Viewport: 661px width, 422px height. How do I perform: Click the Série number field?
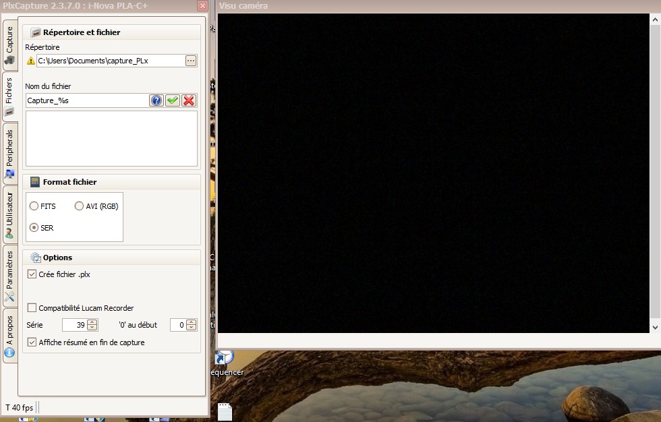tap(75, 325)
